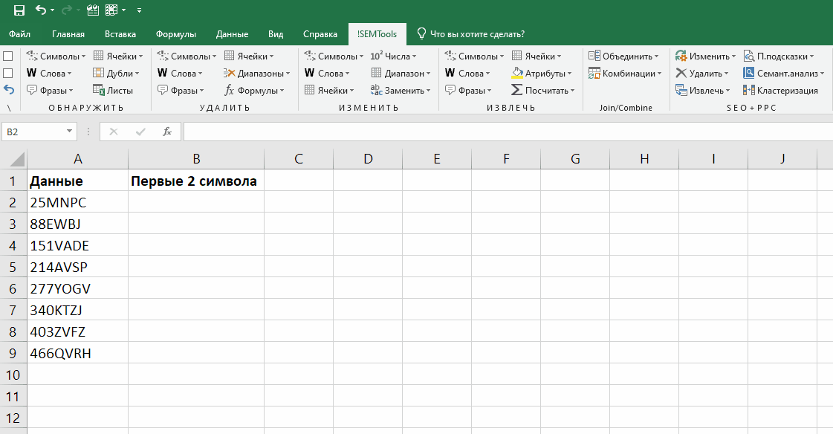Screen dimensions: 833x434
Task: Open the Семант.анализ dropdown
Action: 784,74
